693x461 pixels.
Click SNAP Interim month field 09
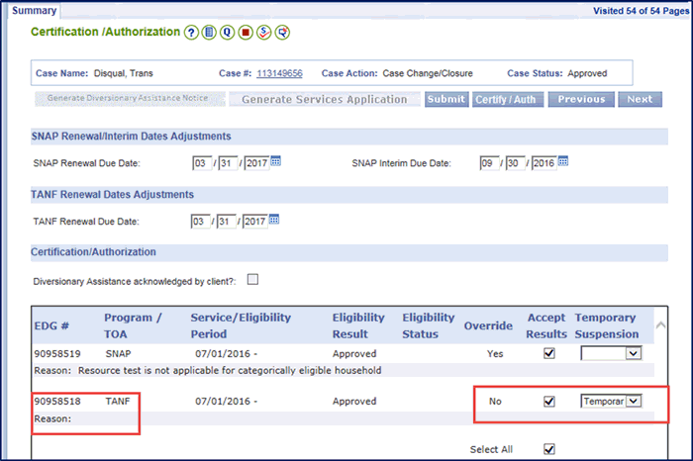pos(490,163)
